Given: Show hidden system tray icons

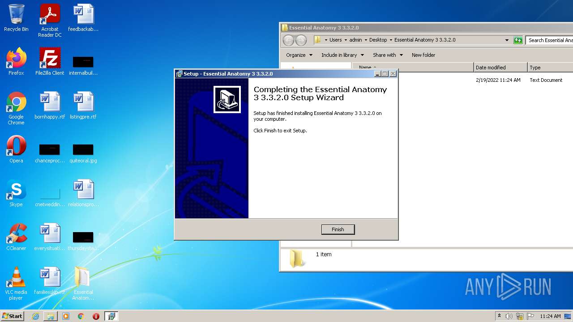Looking at the screenshot, I should pos(499,316).
